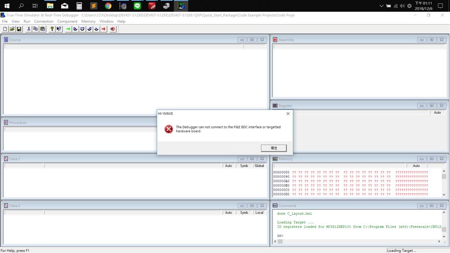Open the Windows Start menu
This screenshot has width=450, height=253.
pos(7,6)
